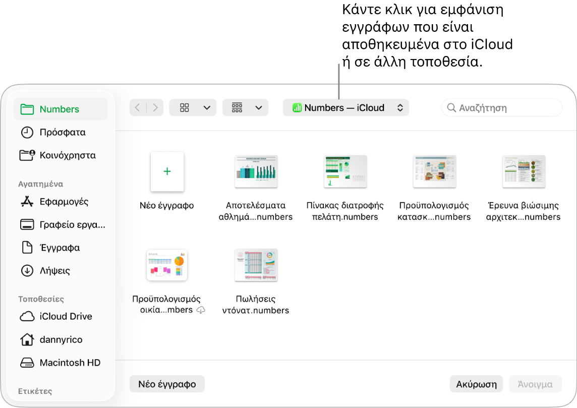Open iCloud Drive location
The image size is (577, 408).
pyautogui.click(x=61, y=316)
